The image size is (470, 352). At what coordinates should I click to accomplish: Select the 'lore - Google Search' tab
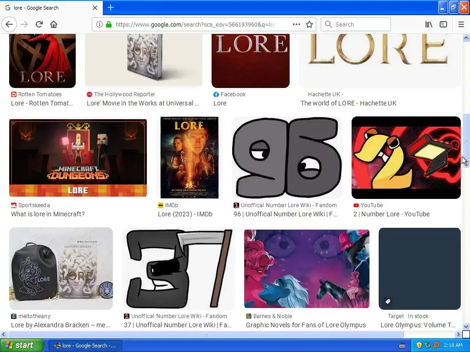[x=51, y=8]
